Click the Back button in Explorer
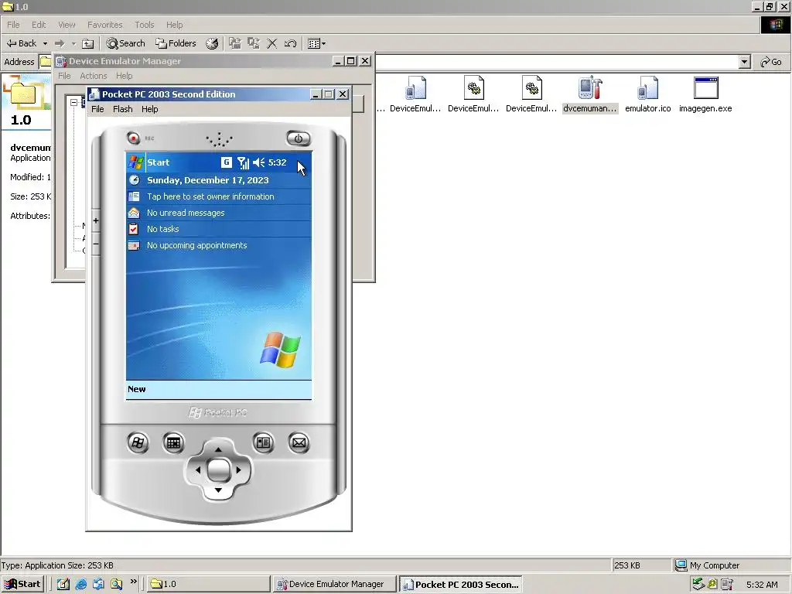Viewport: 792px width, 594px height. click(22, 43)
